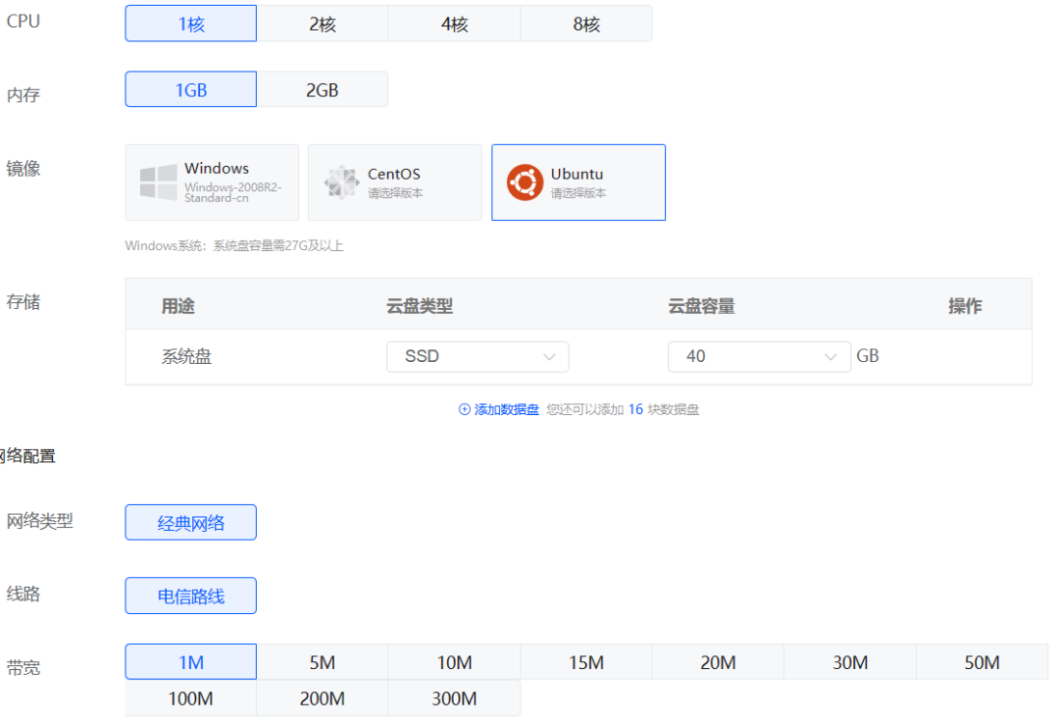This screenshot has width=1059, height=725.
Task: Click the plus icon beside 添加数据盘
Action: [465, 410]
